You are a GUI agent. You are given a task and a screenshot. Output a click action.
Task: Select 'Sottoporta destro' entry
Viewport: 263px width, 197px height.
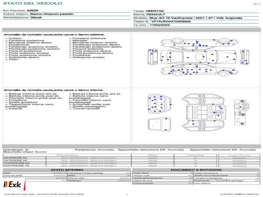point(24,57)
